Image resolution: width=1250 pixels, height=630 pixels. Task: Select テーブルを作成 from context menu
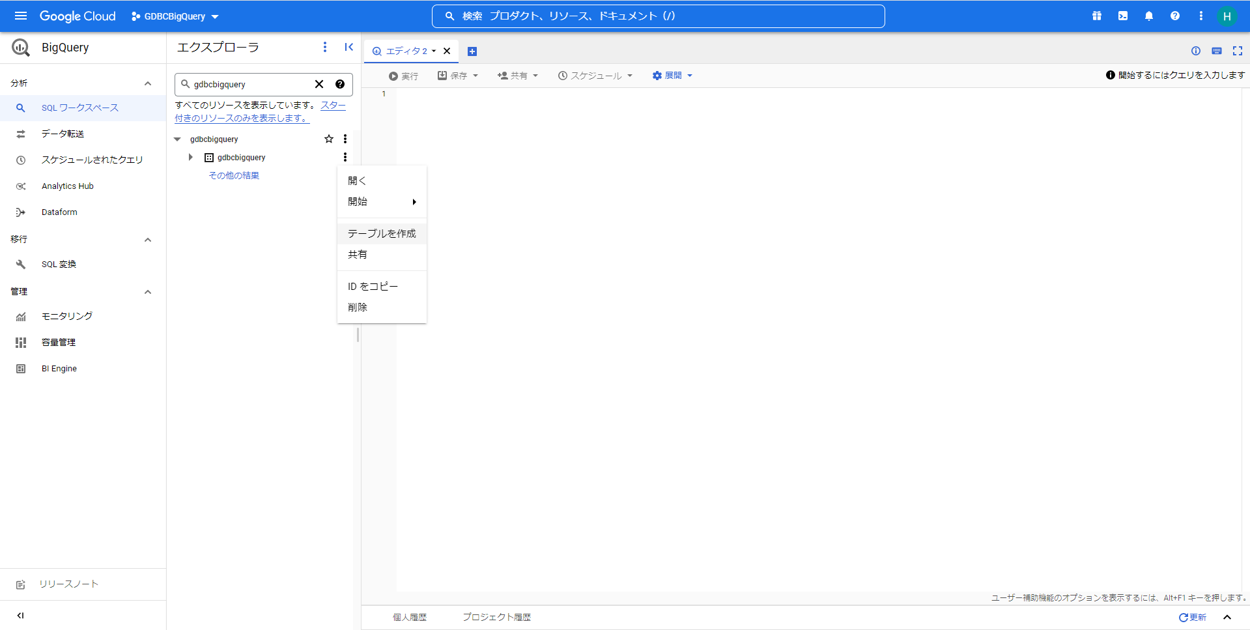(382, 233)
